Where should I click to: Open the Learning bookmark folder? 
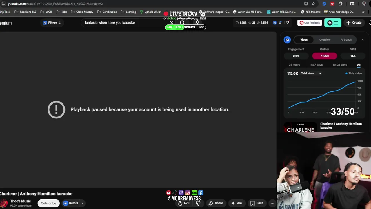point(128,12)
